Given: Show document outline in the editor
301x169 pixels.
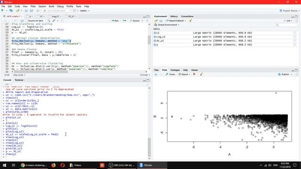Looking at the screenshot, I should click(x=147, y=21).
